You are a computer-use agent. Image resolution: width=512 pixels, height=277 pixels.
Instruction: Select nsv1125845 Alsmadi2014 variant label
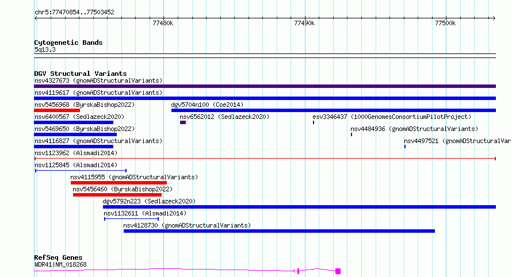tap(76, 165)
